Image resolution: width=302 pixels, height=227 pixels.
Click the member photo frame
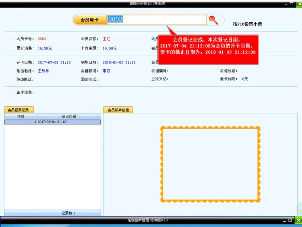210,164
